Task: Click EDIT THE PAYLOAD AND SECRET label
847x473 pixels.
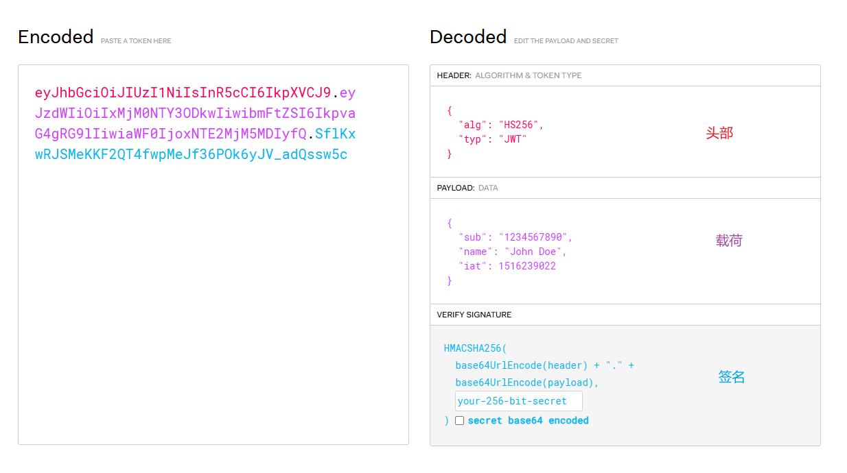Action: pyautogui.click(x=566, y=41)
